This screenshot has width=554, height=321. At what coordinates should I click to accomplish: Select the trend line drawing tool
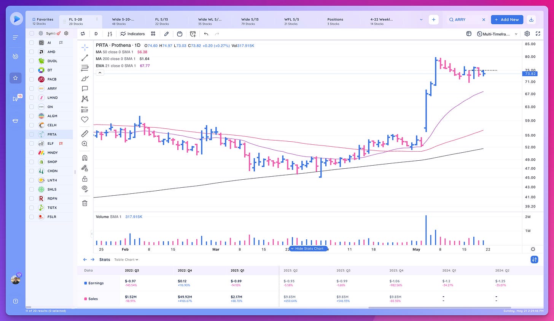[85, 58]
